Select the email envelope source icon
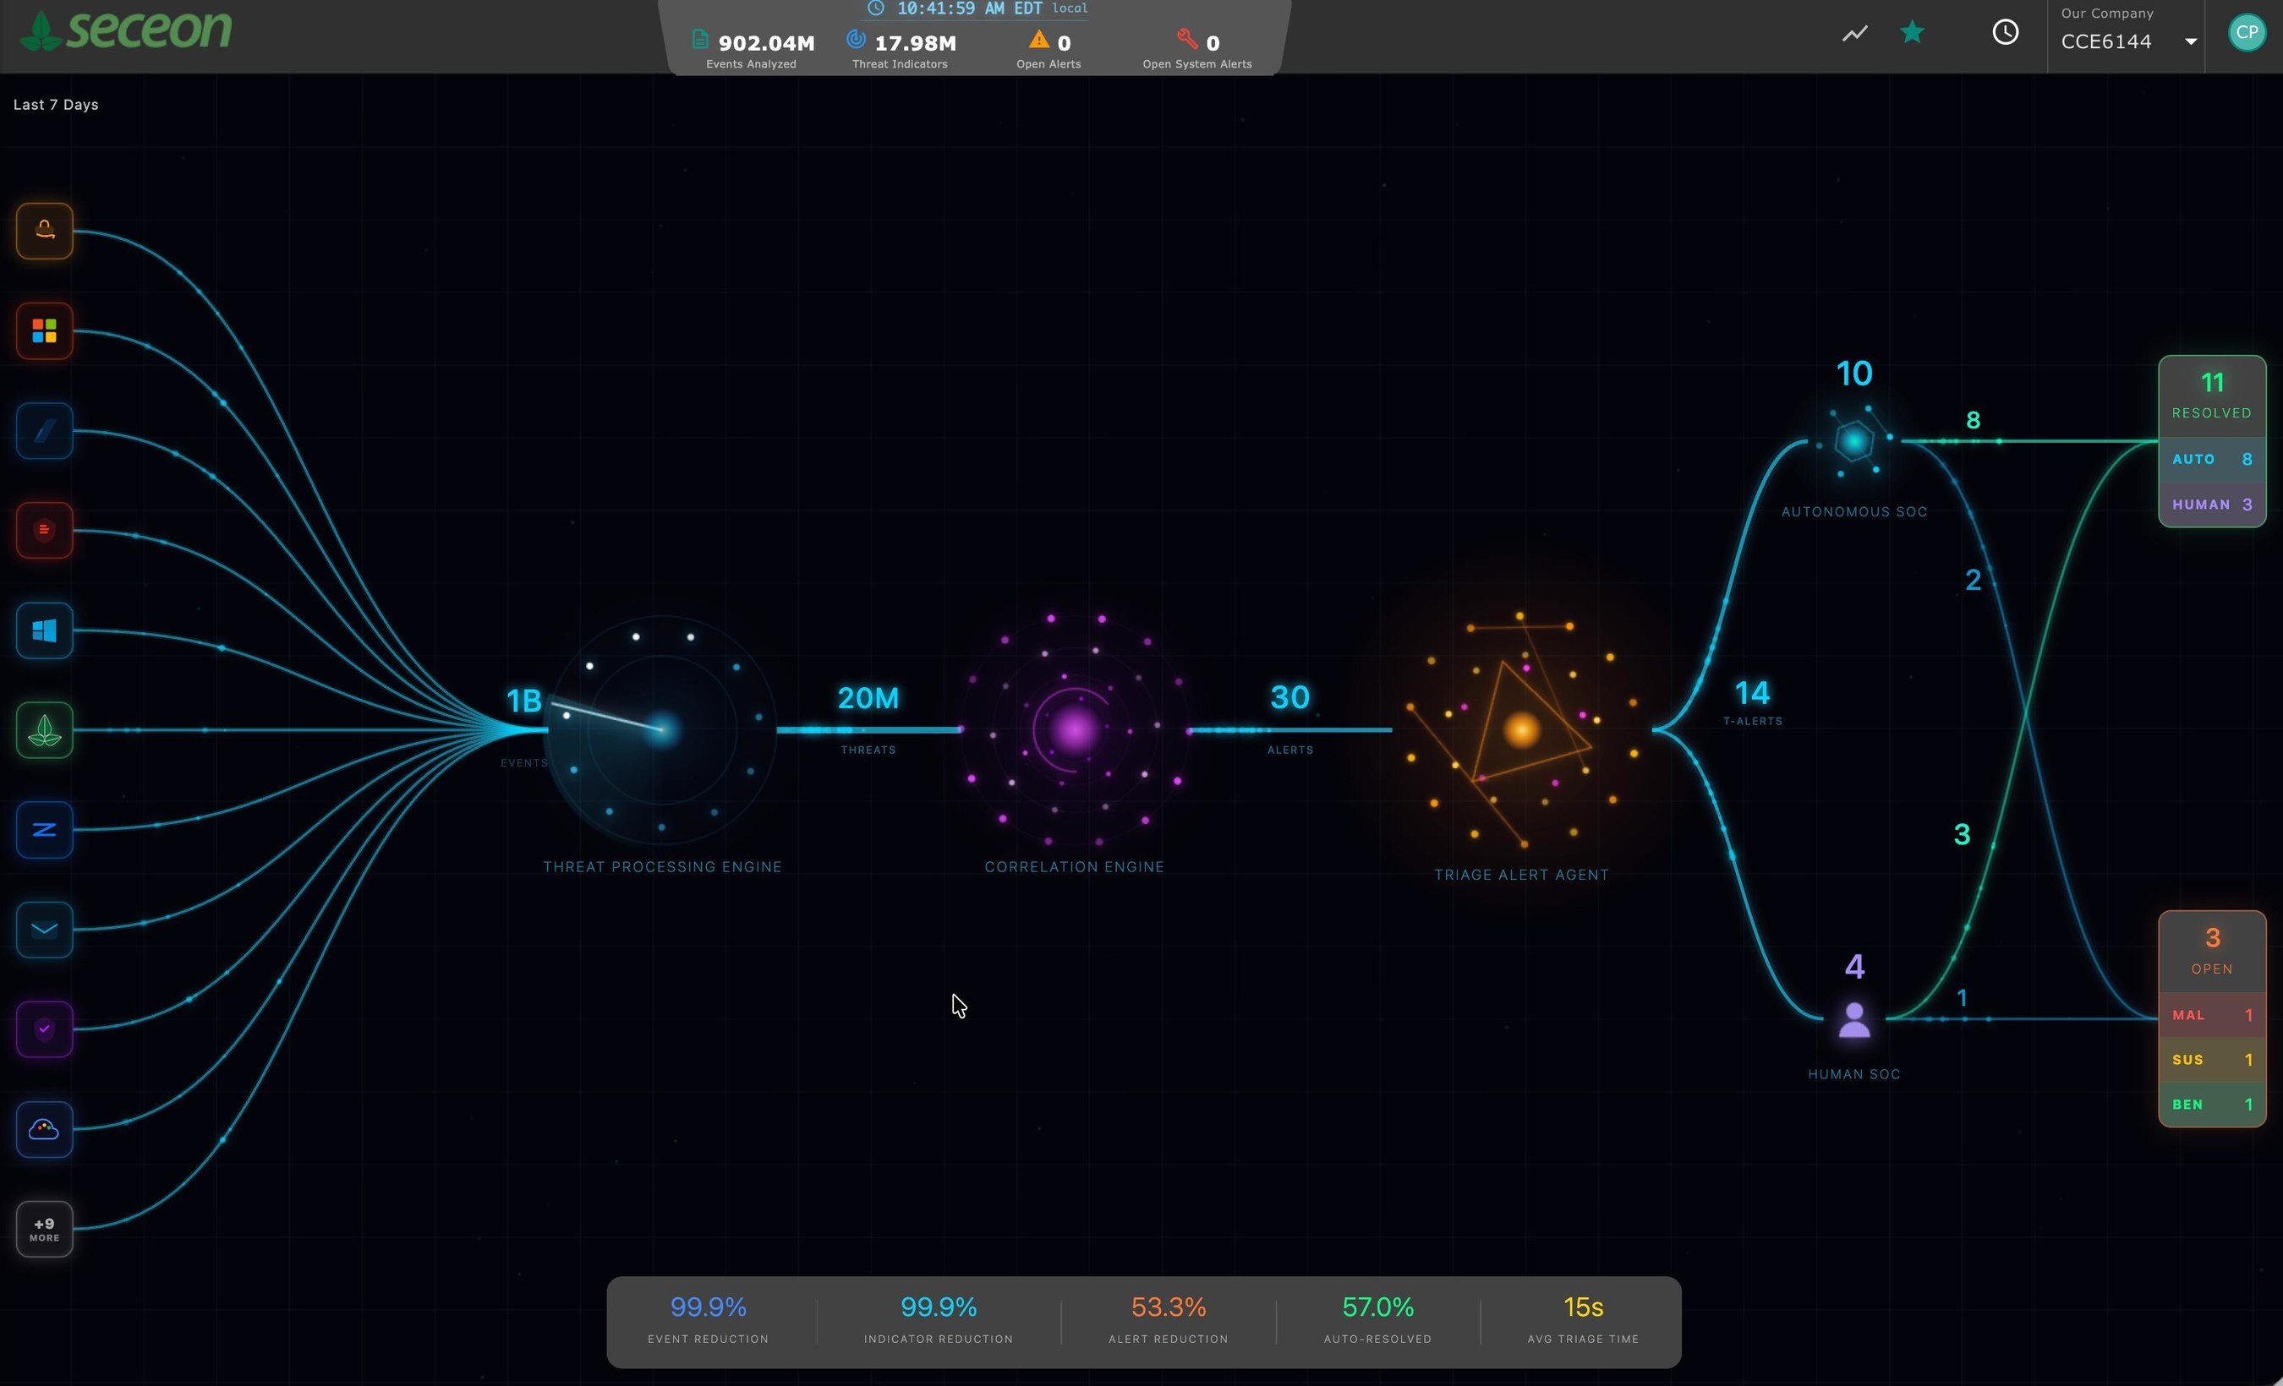Viewport: 2283px width, 1386px height. click(45, 930)
